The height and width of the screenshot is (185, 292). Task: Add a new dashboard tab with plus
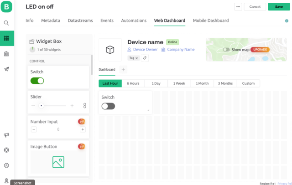click(123, 70)
